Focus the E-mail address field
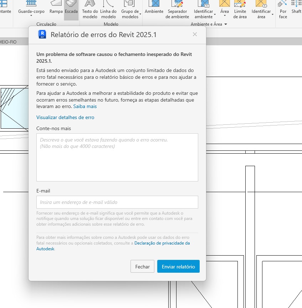 [x=117, y=202]
